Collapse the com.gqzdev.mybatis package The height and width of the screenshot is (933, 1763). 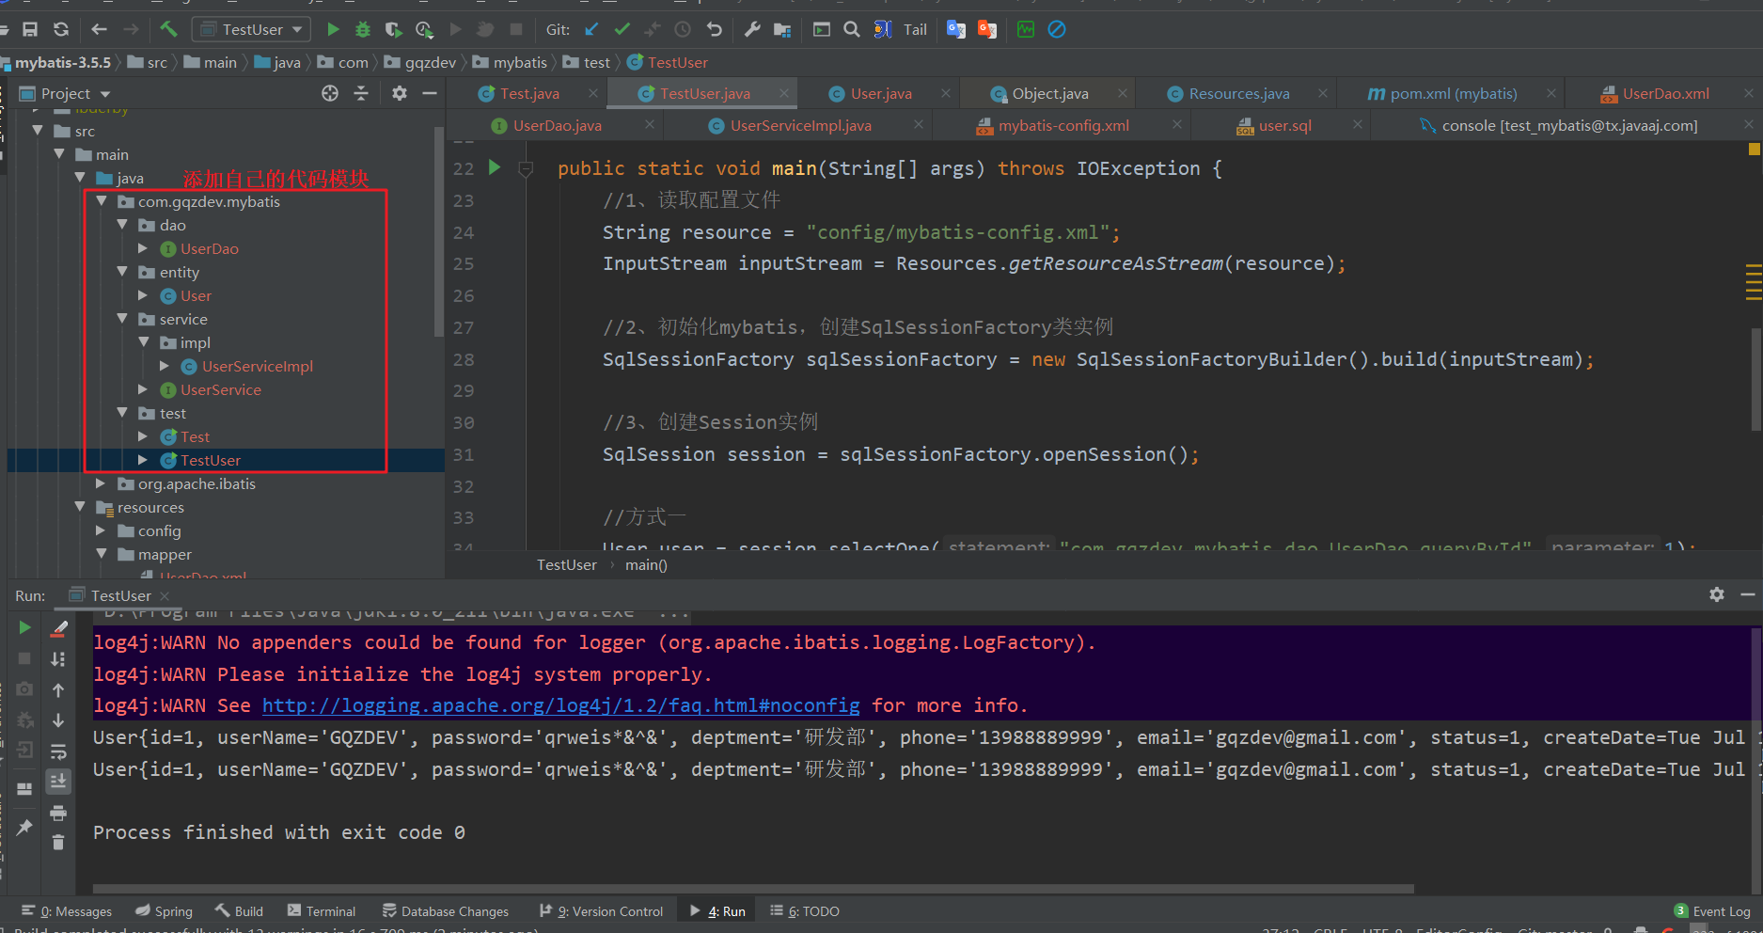101,201
